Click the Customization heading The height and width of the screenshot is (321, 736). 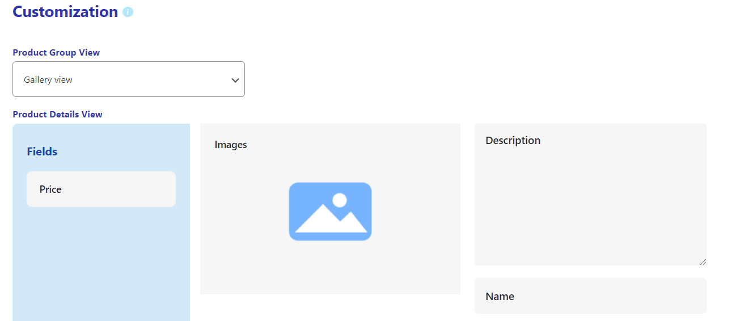tap(65, 12)
